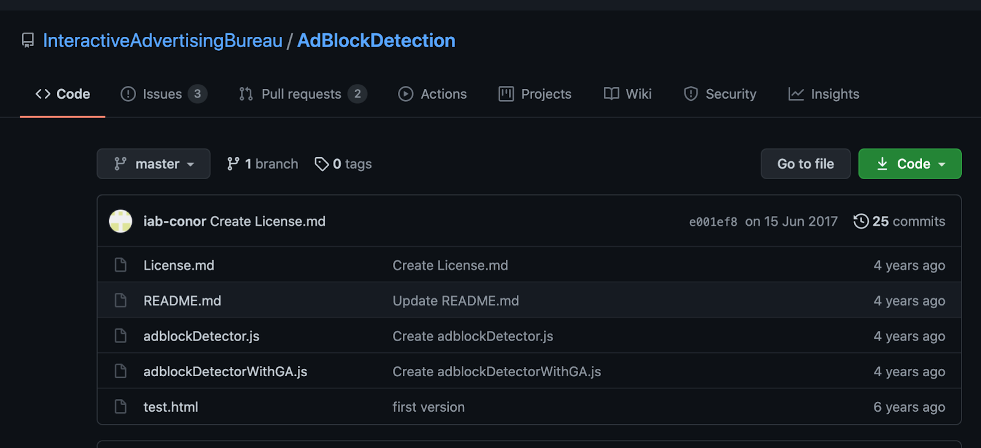Click the Wiki book icon
This screenshot has width=981, height=448.
click(611, 94)
